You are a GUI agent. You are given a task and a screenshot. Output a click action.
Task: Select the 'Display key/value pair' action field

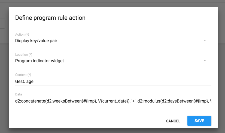coord(113,41)
